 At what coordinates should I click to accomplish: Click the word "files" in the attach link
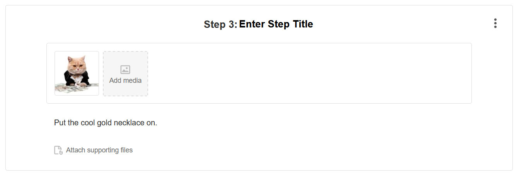tap(126, 150)
